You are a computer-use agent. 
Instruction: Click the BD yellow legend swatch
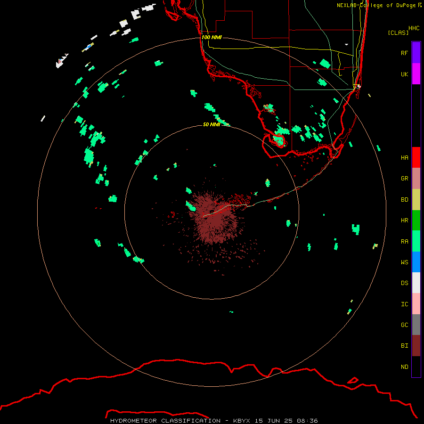416,199
